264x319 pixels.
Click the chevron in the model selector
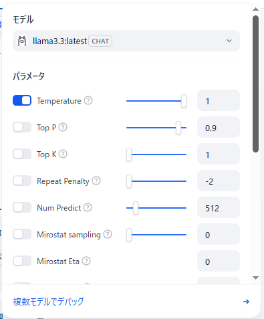(229, 41)
